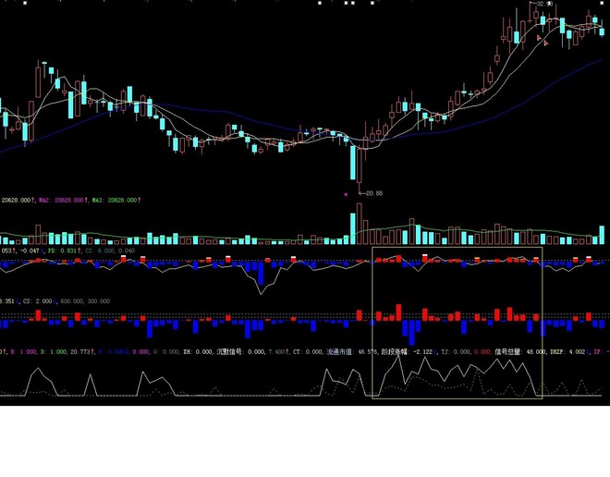Select the tall cyan candlestick before the 20.88 low
Screen dimensions: 610x477
(x=353, y=163)
